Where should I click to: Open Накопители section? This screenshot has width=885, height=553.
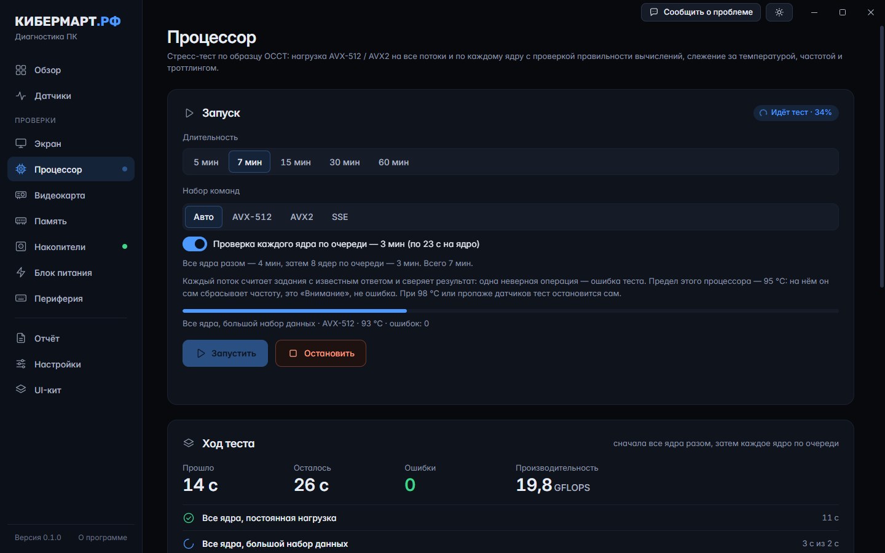71,247
